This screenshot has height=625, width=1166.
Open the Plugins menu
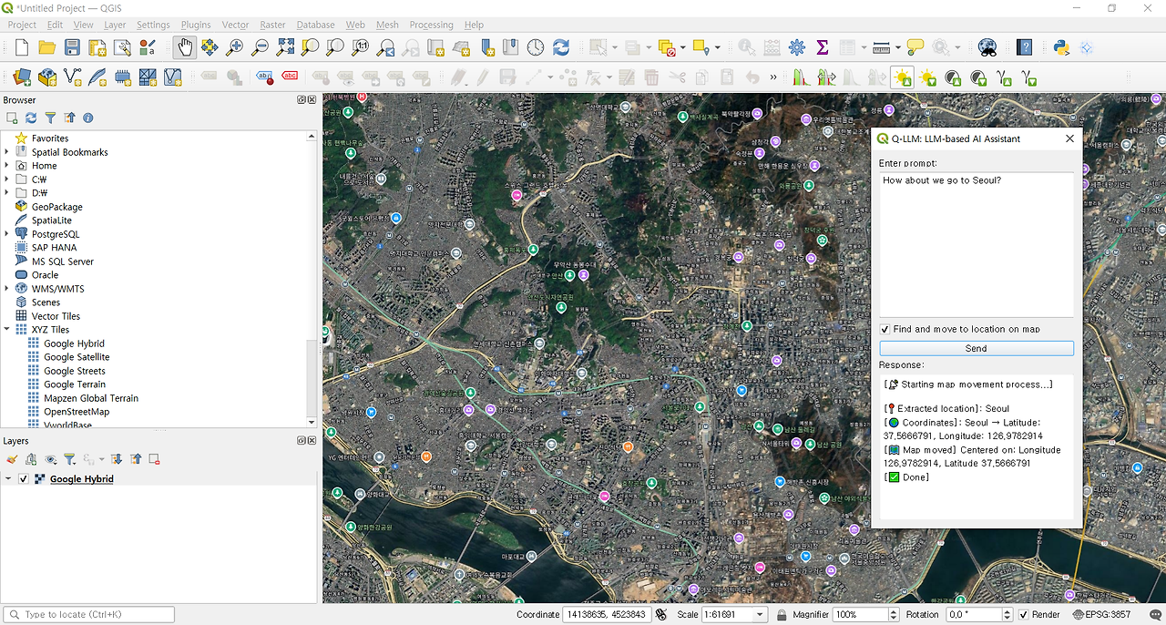click(x=196, y=25)
